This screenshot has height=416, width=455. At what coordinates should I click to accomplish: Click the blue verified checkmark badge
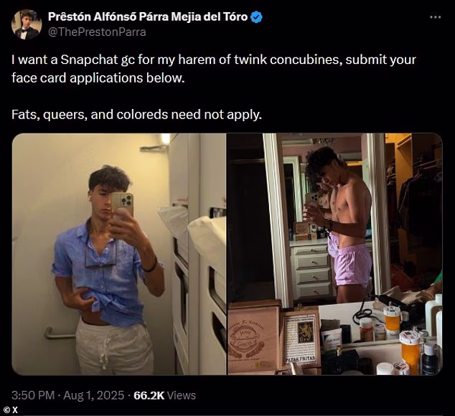coord(257,17)
